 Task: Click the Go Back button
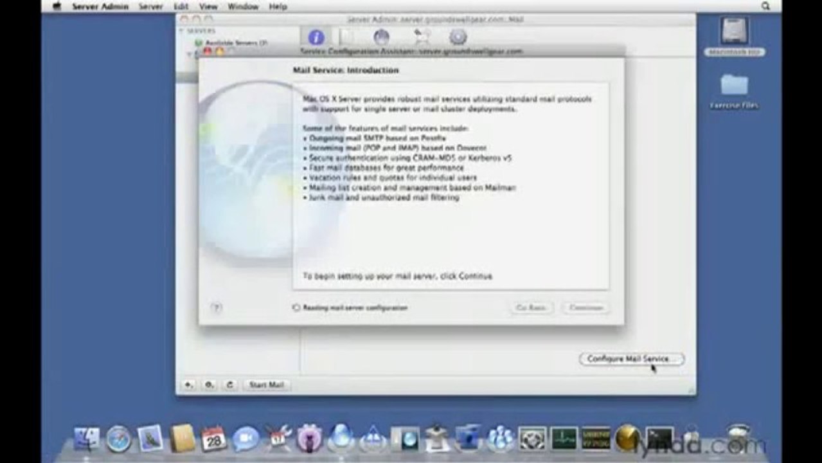pyautogui.click(x=531, y=308)
